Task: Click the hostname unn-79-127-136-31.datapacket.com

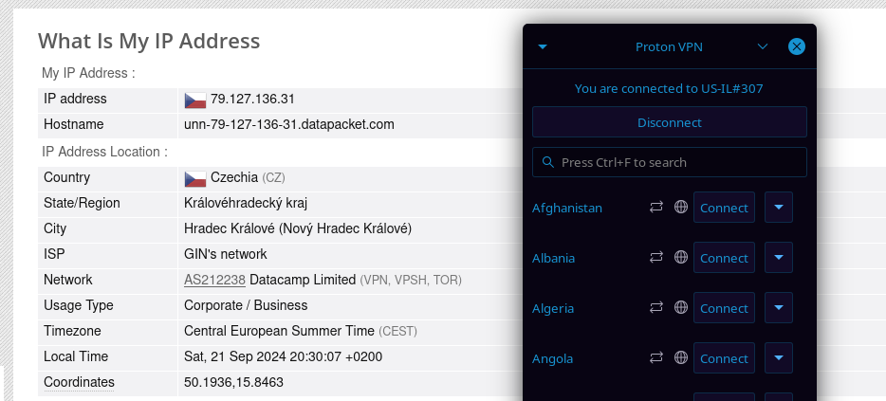Action: coord(289,124)
